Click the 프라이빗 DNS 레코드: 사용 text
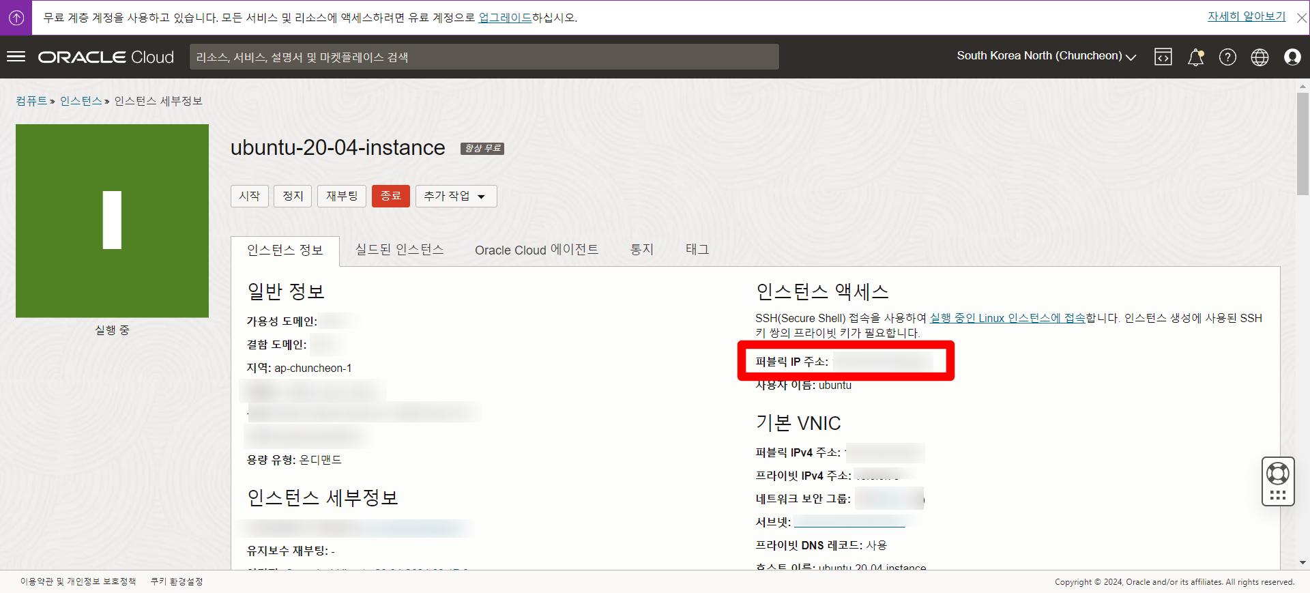The width and height of the screenshot is (1310, 593). coord(821,545)
